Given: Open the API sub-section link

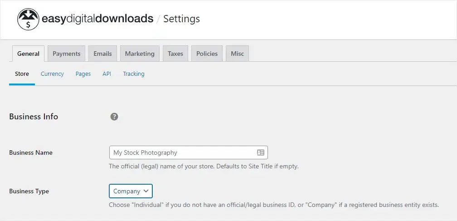Looking at the screenshot, I should (107, 74).
